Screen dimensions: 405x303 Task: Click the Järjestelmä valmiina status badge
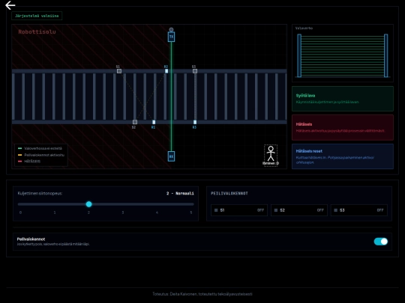click(37, 16)
